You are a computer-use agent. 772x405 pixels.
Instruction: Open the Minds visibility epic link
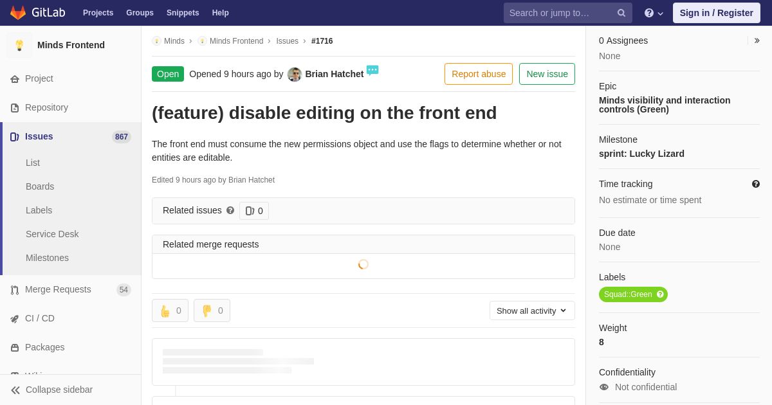coord(665,105)
